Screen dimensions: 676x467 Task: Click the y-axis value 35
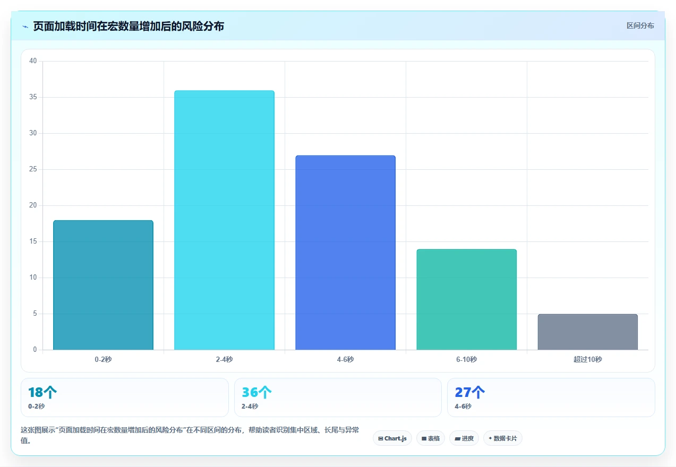click(33, 97)
